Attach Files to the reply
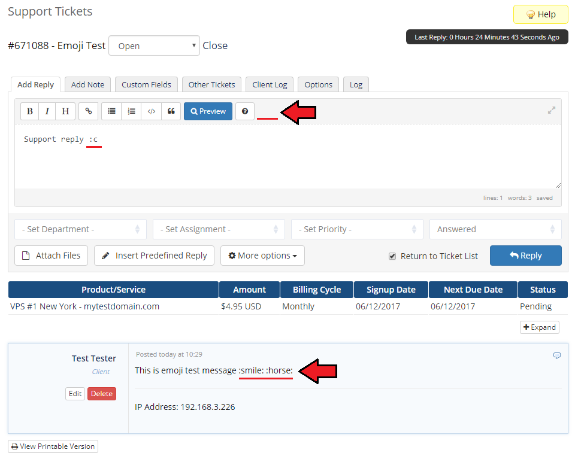The image size is (578, 459). coord(52,256)
